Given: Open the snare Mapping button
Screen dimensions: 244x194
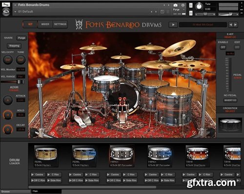Looking at the screenshot, I should [x=14, y=46].
